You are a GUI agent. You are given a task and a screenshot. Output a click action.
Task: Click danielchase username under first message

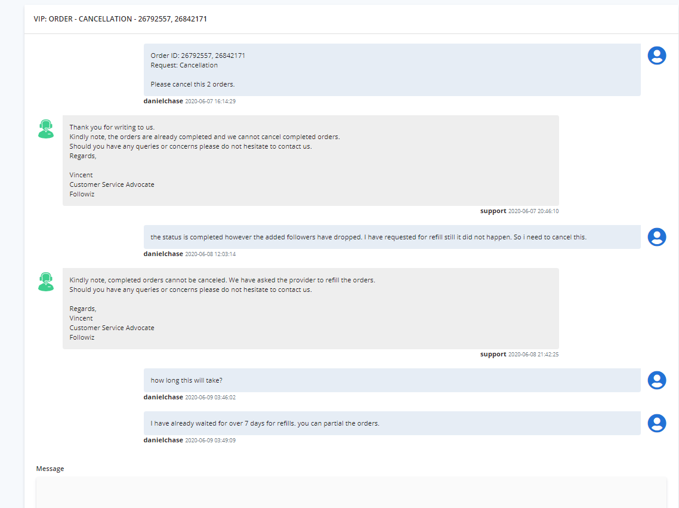[x=163, y=101]
